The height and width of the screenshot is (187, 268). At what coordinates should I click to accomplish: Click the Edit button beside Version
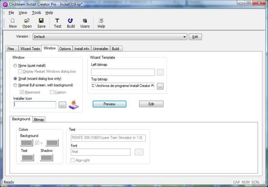195,37
